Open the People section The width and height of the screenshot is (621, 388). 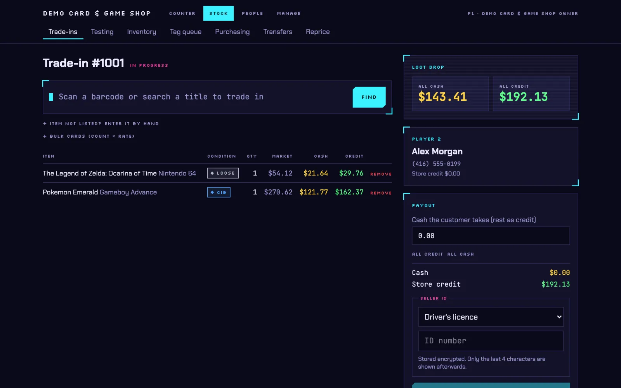pyautogui.click(x=252, y=14)
